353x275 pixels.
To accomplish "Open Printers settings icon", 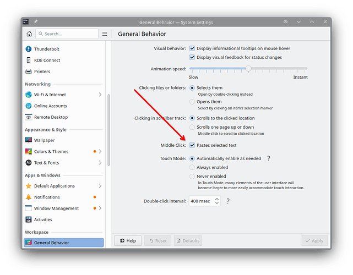I will (29, 71).
